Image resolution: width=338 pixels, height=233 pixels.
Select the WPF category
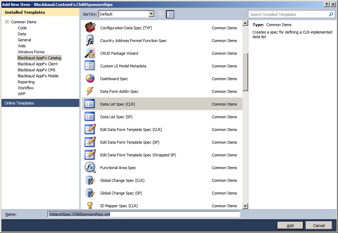click(22, 94)
